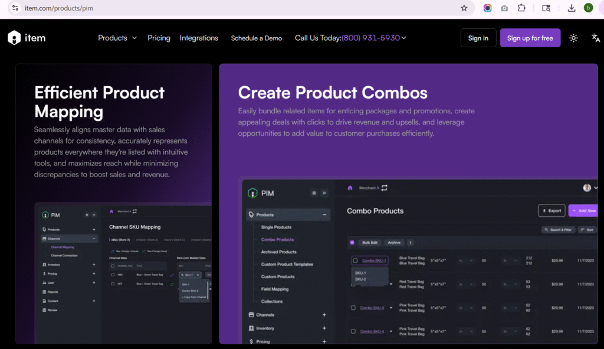Toggle the light/dark theme sun icon
Screen dimensions: 604x349
pos(573,38)
